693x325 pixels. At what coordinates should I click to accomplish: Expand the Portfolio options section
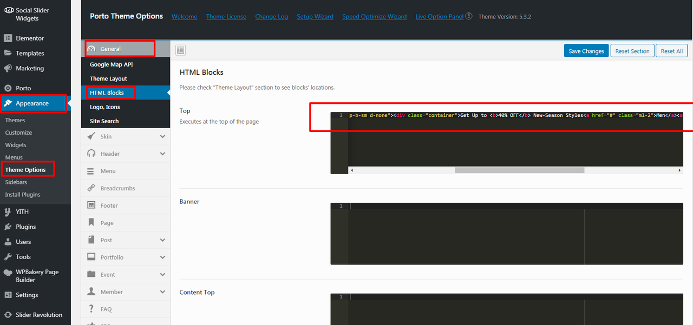[162, 257]
